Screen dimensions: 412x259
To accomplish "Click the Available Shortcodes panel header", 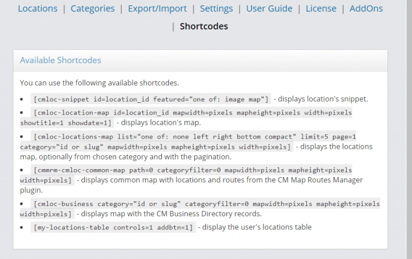I will pos(200,60).
